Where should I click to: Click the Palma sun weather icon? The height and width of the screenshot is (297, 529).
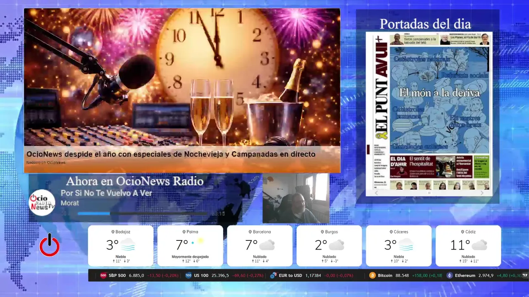198,242
